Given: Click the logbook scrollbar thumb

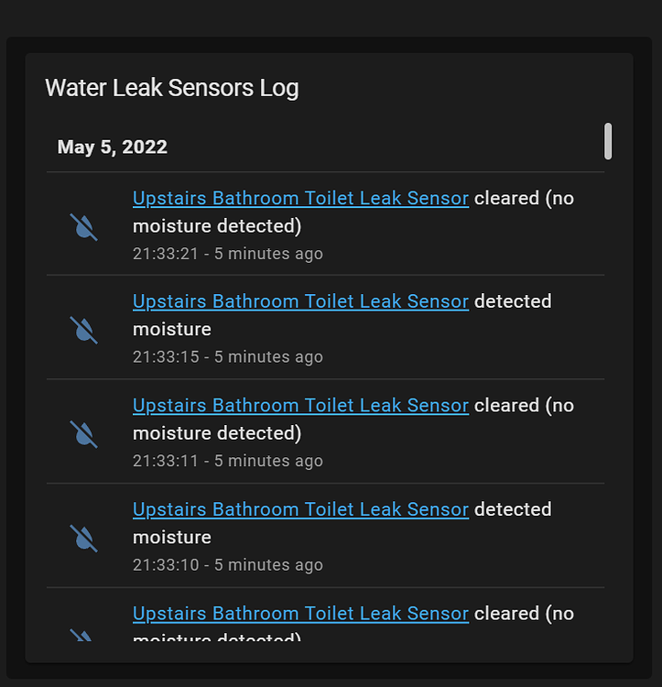Looking at the screenshot, I should pos(608,141).
